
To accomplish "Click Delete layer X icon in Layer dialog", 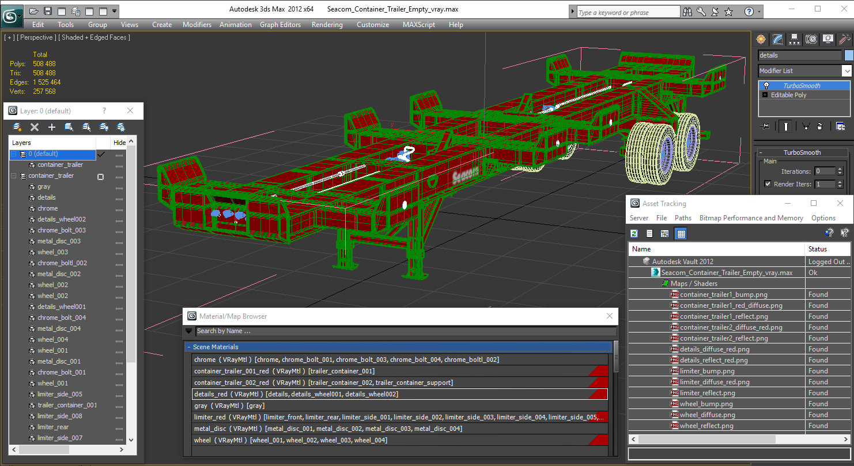I will tap(35, 127).
